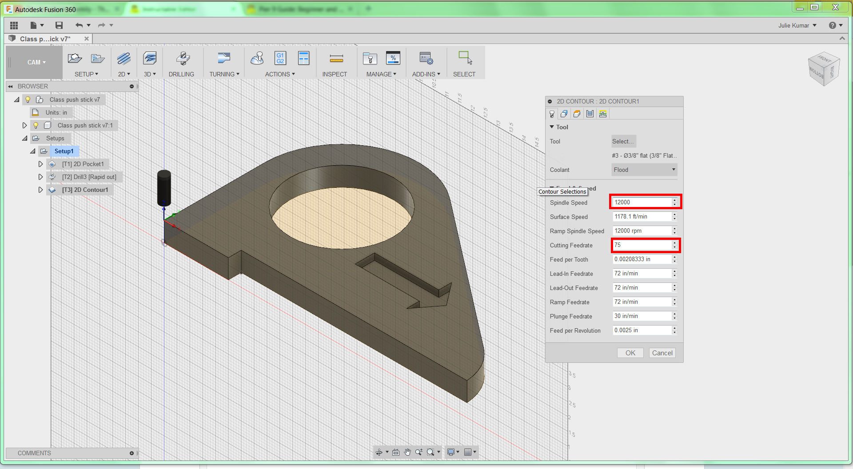Screen dimensions: 853x469
Task: Open the Task Manager percent icon
Action: click(393, 58)
